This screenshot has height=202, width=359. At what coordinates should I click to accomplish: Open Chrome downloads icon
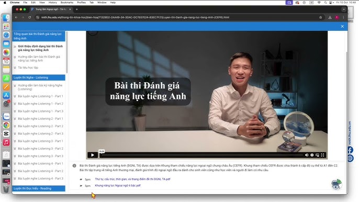point(330,17)
